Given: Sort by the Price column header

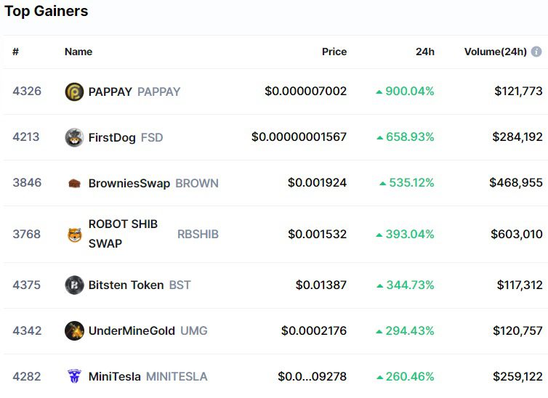Looking at the screenshot, I should 334,52.
